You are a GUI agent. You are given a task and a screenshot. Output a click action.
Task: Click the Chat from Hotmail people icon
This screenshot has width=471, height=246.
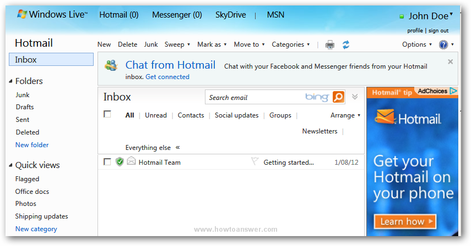[x=111, y=65]
